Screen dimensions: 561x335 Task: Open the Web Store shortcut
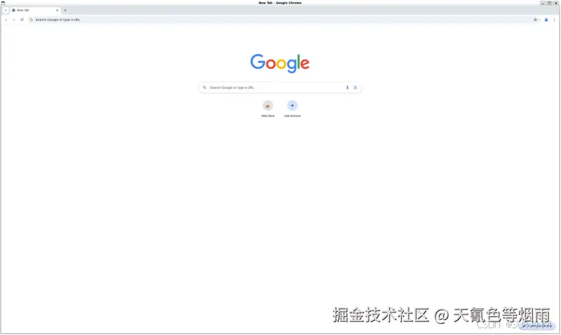268,106
